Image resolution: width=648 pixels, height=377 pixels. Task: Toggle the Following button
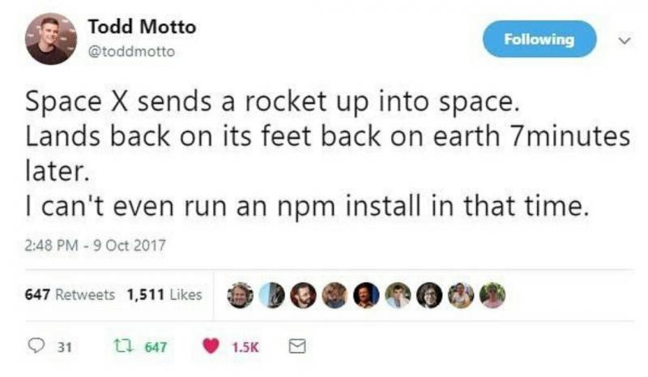[x=539, y=39]
